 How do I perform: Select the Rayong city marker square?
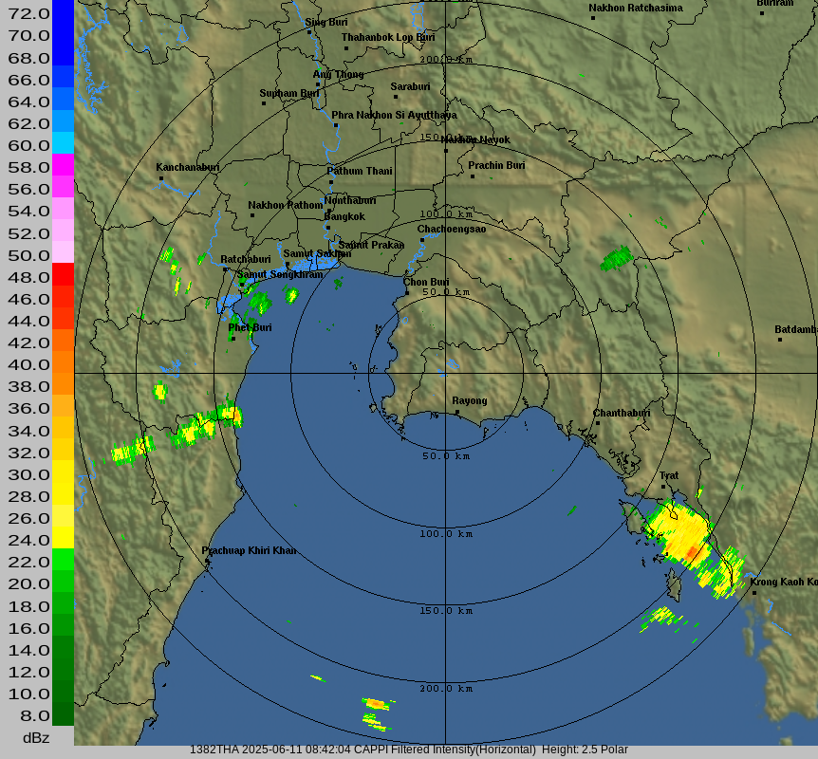456,412
